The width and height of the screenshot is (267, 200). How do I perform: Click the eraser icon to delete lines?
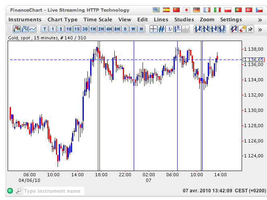click(242, 29)
